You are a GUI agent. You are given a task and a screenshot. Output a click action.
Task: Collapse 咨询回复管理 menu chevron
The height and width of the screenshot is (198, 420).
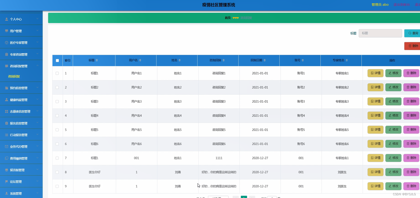pos(37,66)
